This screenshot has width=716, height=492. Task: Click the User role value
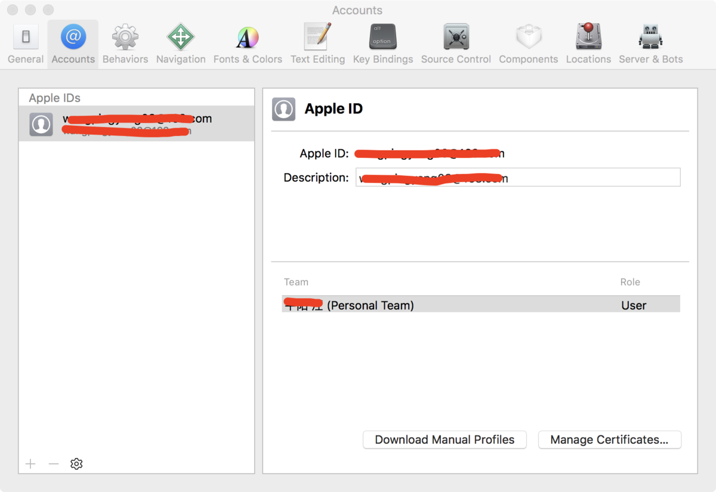[x=634, y=305]
